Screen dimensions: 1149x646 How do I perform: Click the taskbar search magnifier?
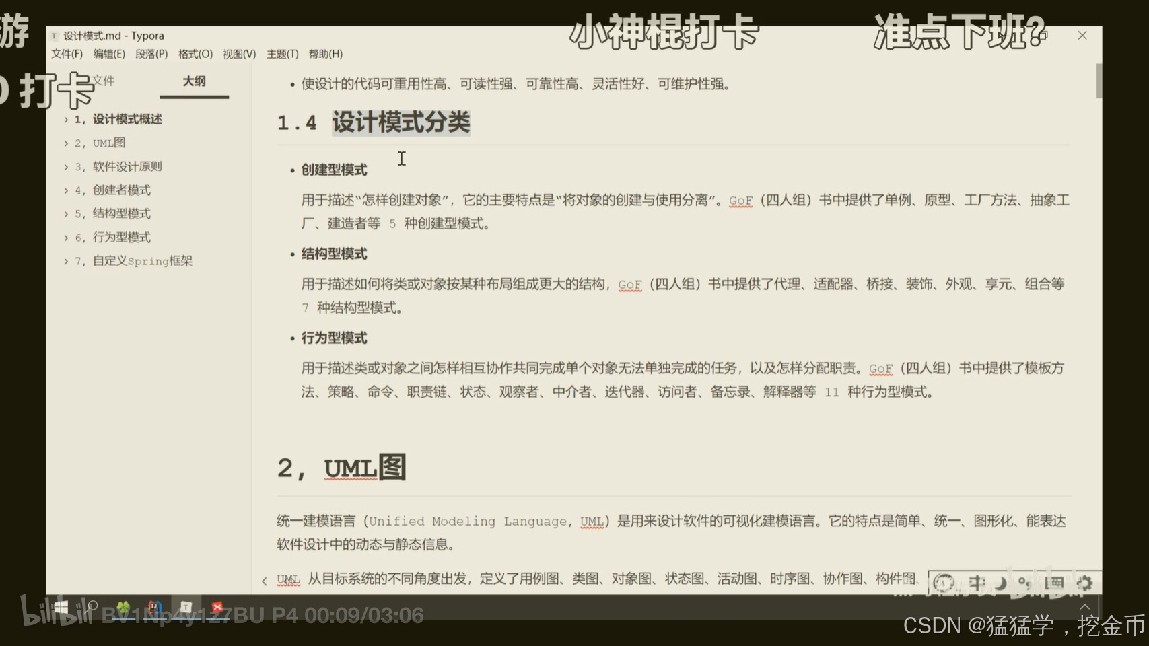[x=91, y=608]
